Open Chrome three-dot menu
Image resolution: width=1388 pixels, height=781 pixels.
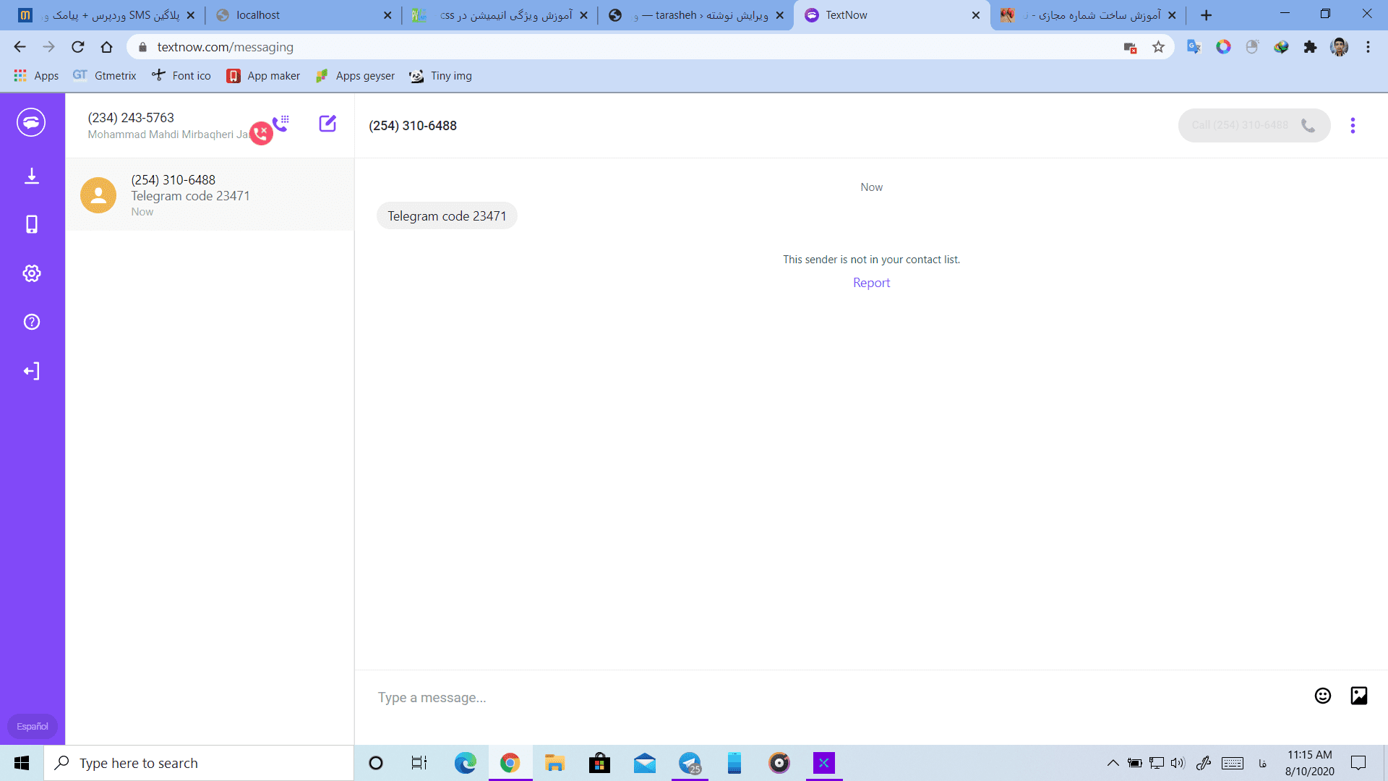[1368, 47]
